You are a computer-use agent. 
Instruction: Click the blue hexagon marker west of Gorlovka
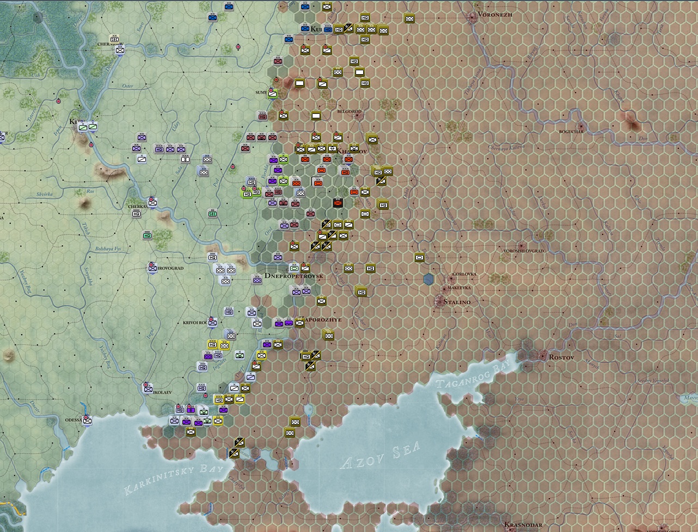pyautogui.click(x=429, y=279)
